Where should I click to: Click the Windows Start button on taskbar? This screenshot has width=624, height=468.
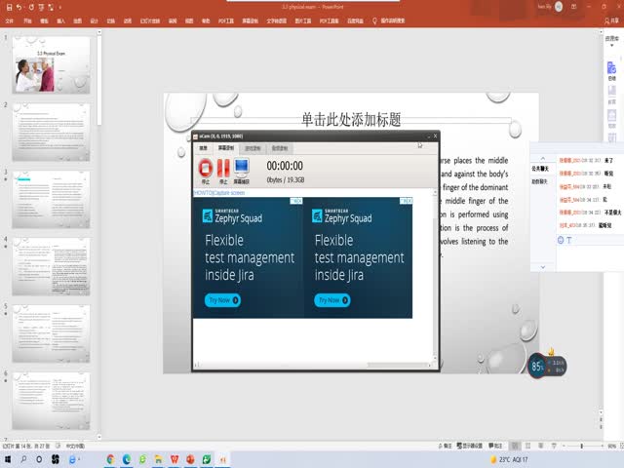click(9, 459)
